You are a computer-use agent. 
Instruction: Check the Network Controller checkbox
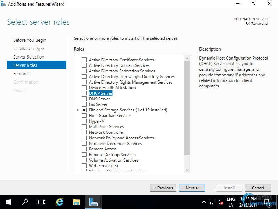click(x=84, y=132)
